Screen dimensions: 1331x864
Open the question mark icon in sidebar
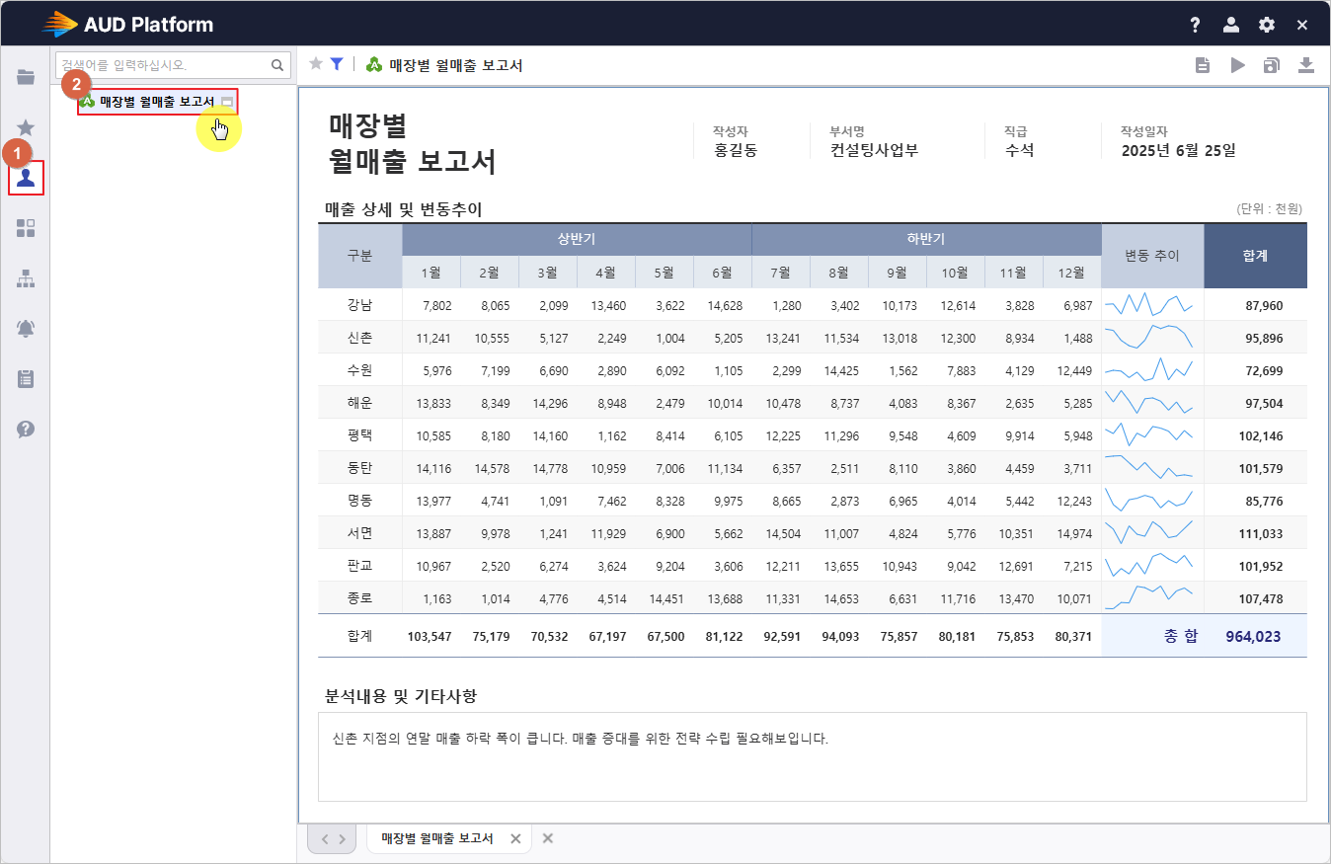pos(26,429)
